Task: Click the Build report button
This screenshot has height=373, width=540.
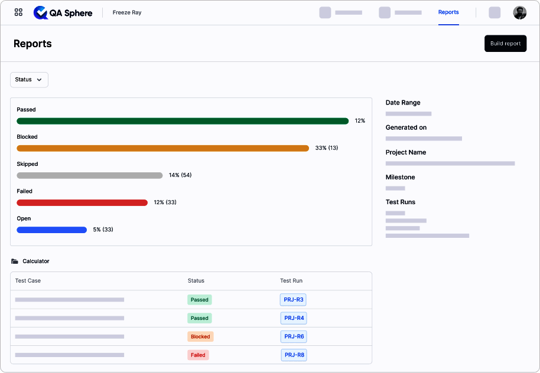Action: pyautogui.click(x=505, y=43)
